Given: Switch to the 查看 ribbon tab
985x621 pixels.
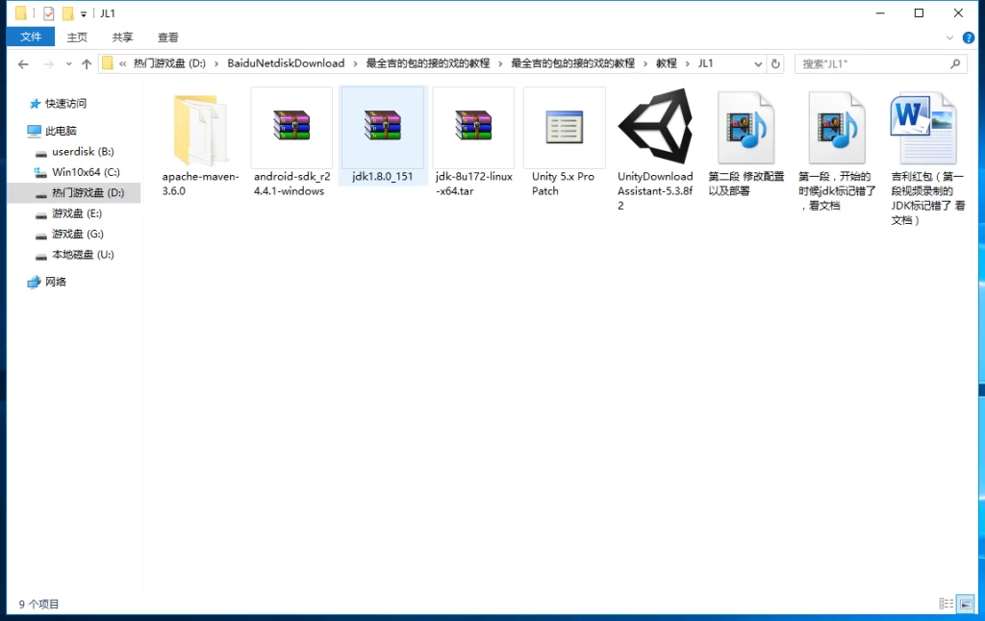Looking at the screenshot, I should pos(167,37).
